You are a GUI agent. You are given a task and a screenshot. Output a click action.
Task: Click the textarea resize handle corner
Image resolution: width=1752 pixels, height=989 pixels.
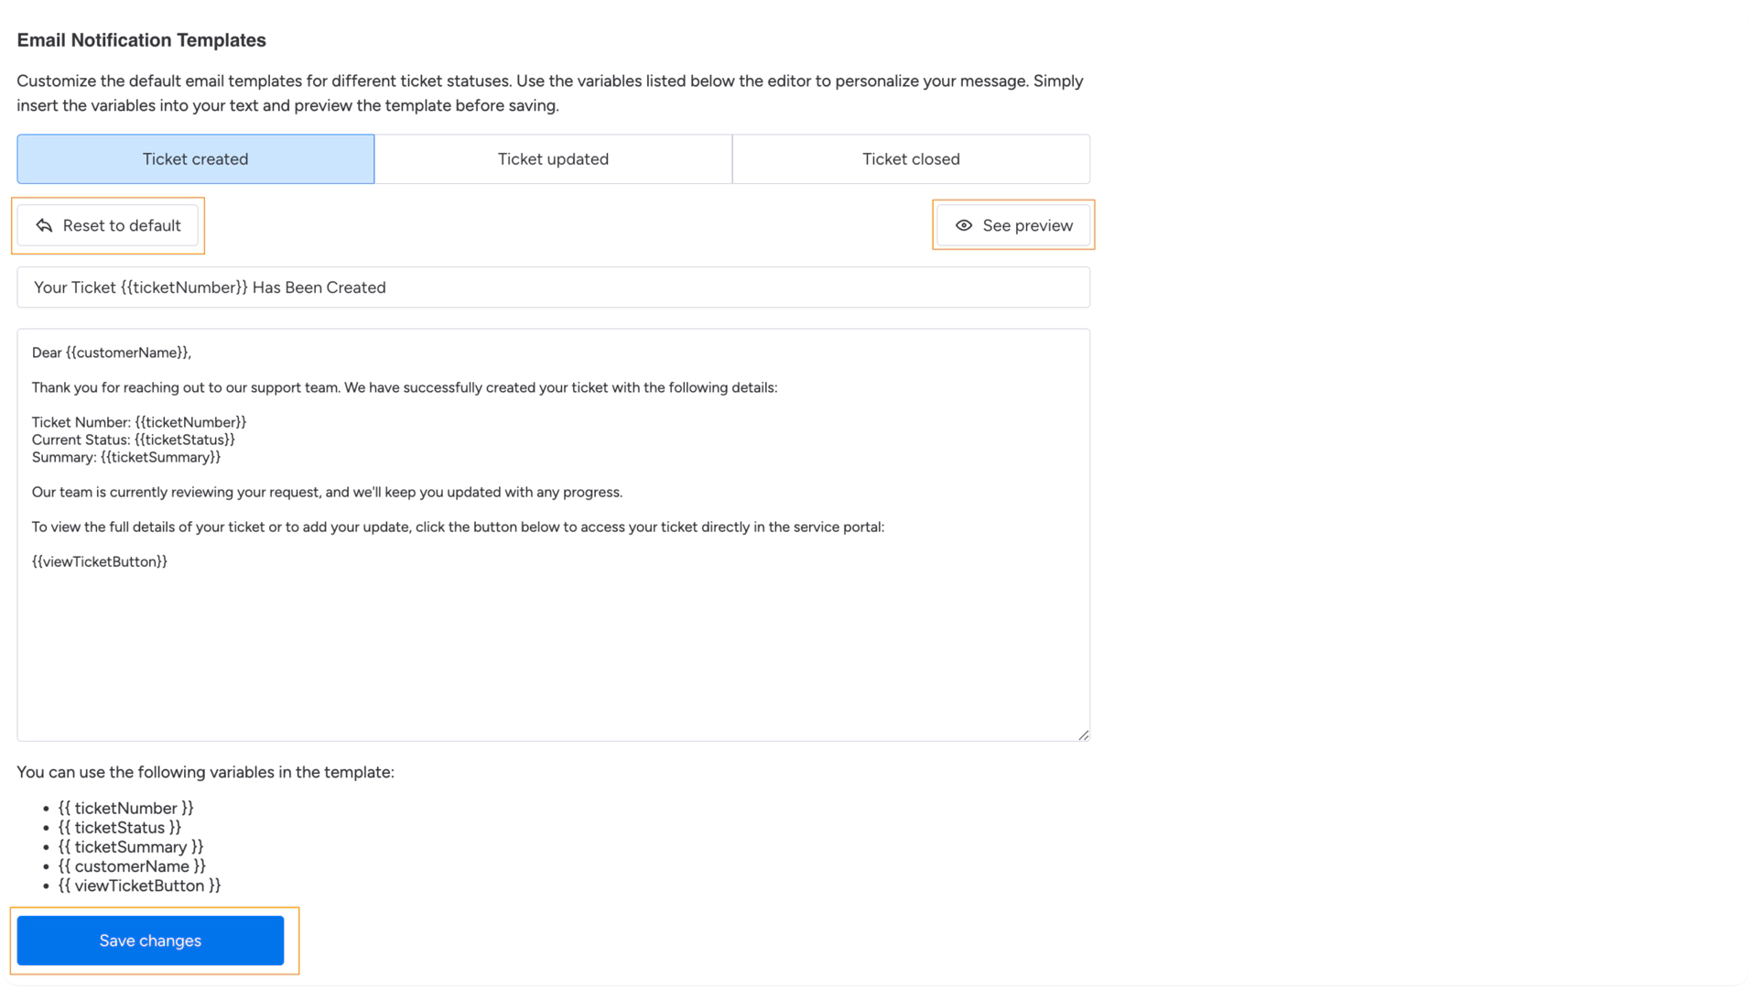click(1084, 734)
